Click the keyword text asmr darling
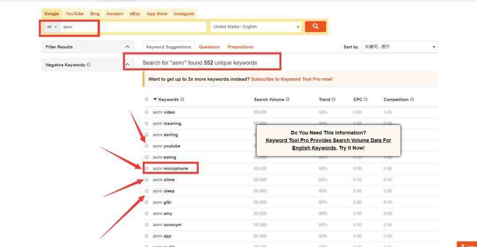The image size is (477, 247). tap(165, 135)
